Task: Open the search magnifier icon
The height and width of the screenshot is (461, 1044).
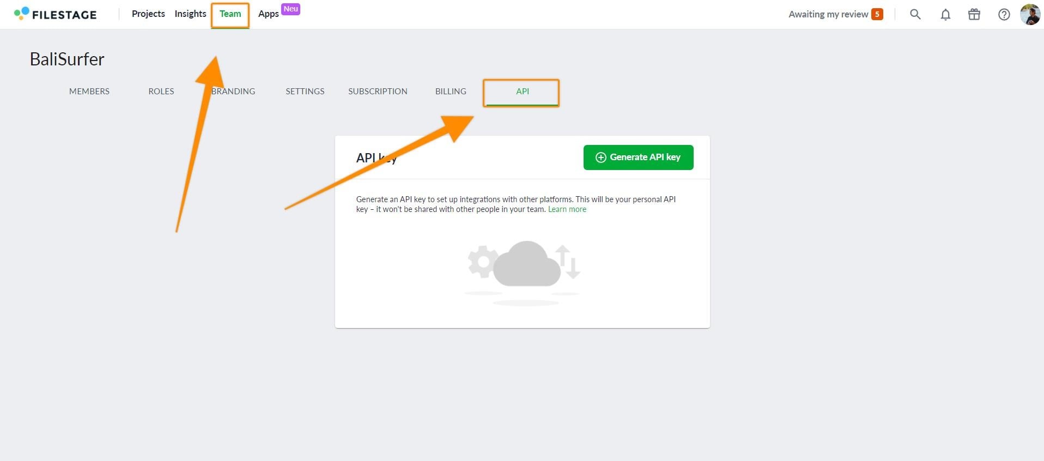Action: [915, 14]
